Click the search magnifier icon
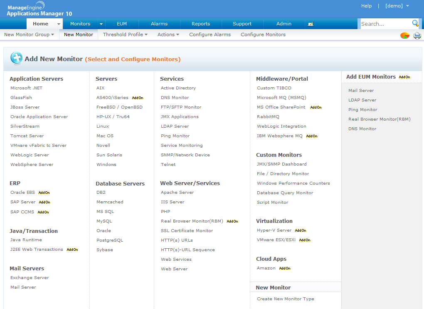424x309 pixels. click(x=415, y=23)
